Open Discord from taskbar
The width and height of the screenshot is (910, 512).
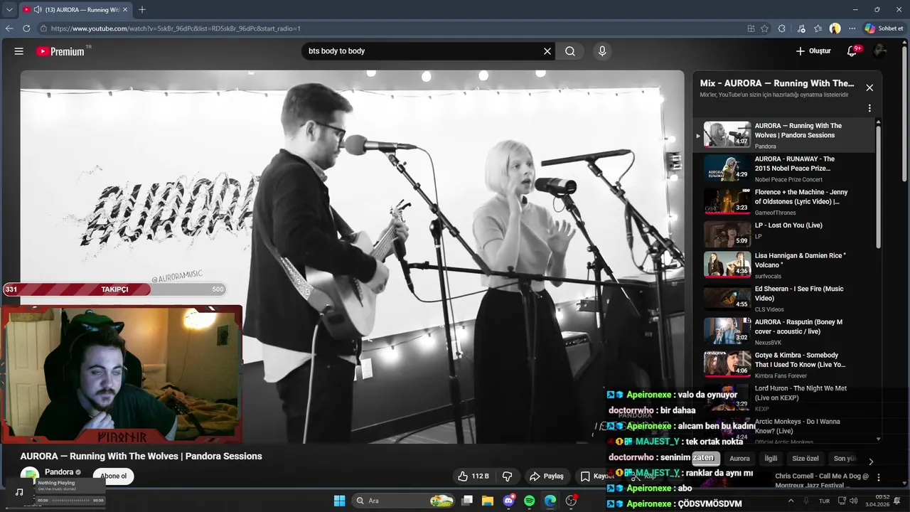508,501
